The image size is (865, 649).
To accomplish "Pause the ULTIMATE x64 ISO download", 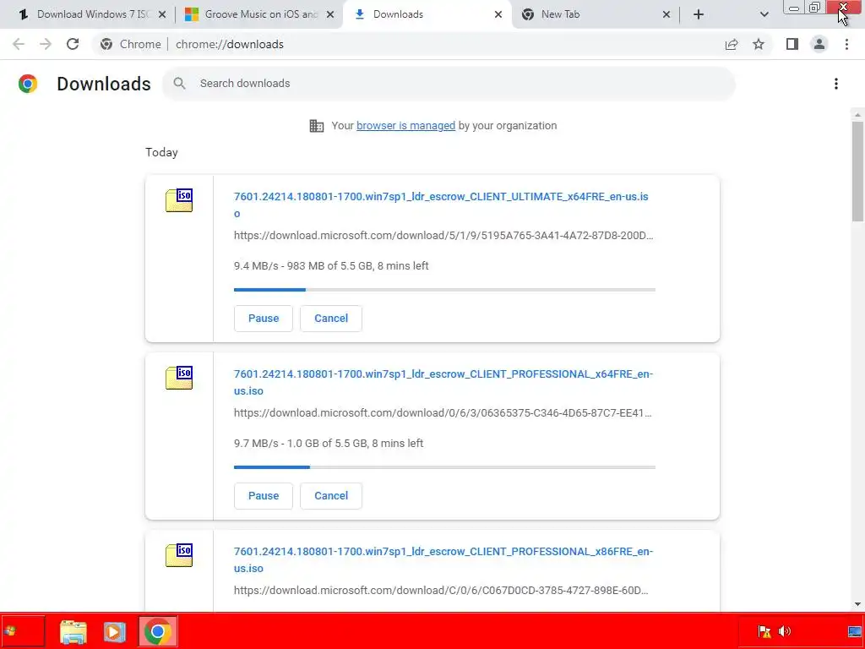I will (264, 319).
